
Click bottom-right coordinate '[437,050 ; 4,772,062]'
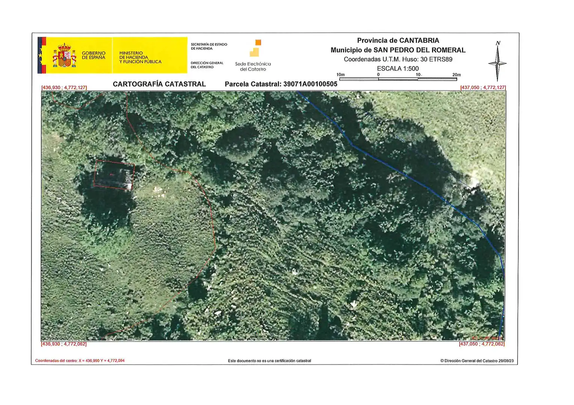pyautogui.click(x=482, y=344)
